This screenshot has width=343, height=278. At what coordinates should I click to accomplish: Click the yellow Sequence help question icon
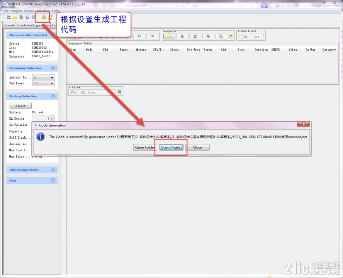coord(231,36)
